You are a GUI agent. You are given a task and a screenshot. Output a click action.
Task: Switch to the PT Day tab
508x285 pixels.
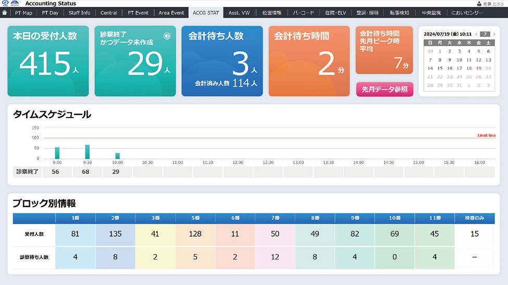coord(50,12)
